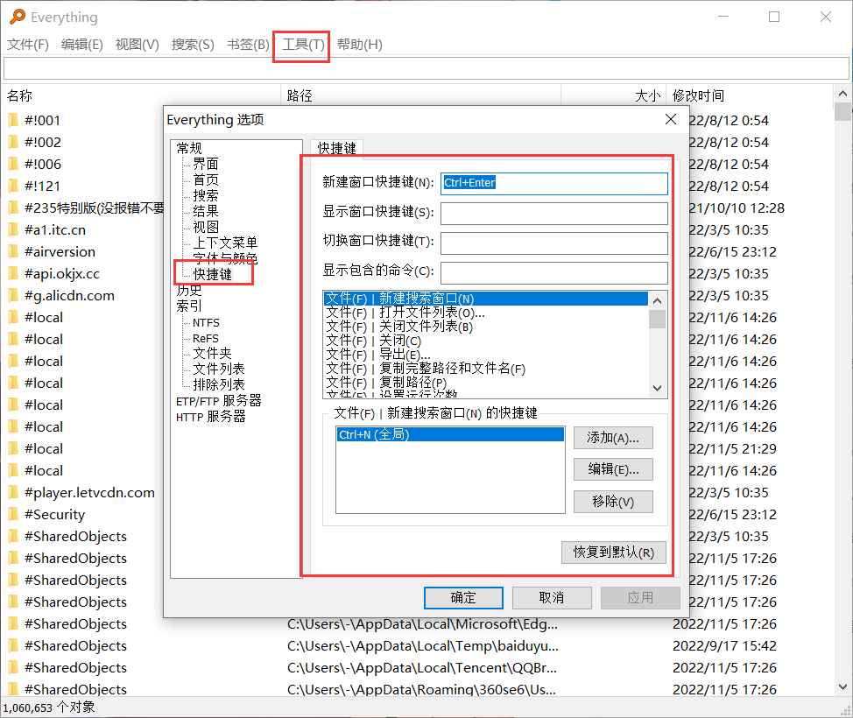
Task: Click the 切换窗口快捷键 input field
Action: pos(554,243)
